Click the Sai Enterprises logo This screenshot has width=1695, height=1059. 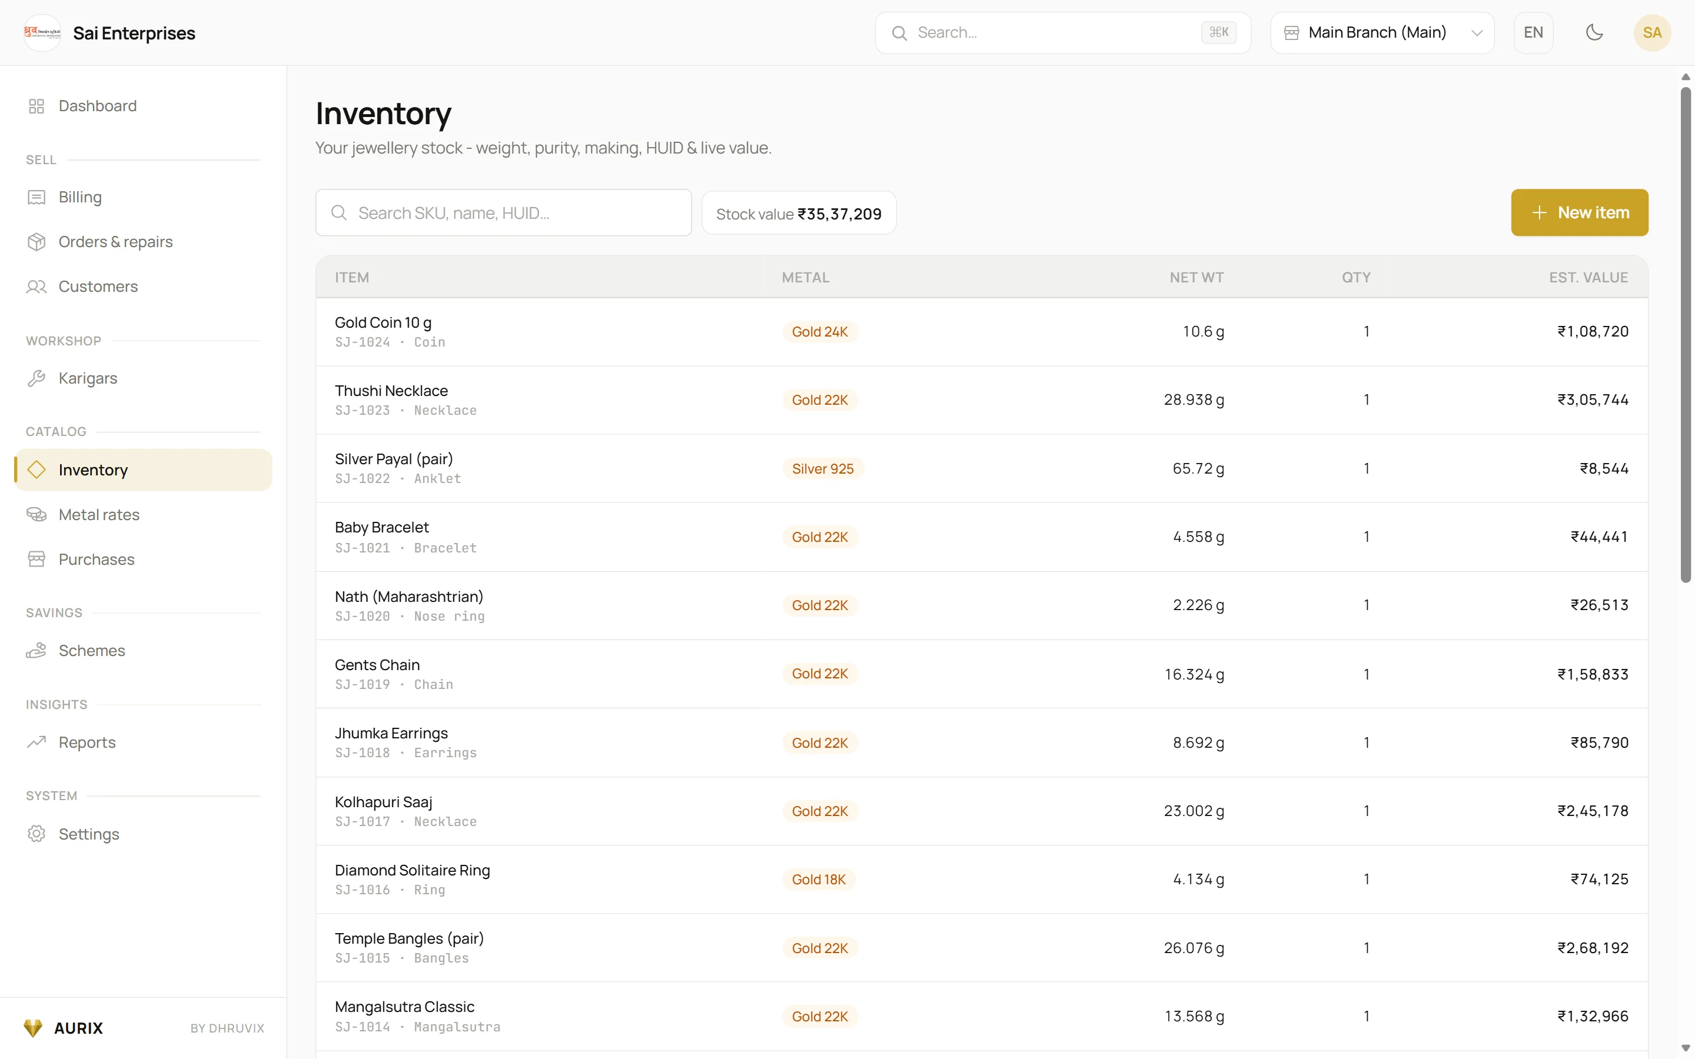42,32
